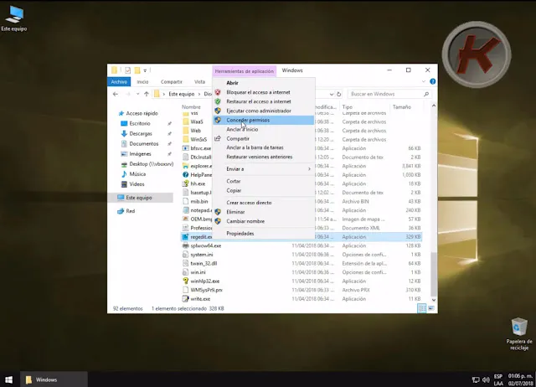Expand the address bar history dropdown
The width and height of the screenshot is (536, 387).
coord(332,94)
